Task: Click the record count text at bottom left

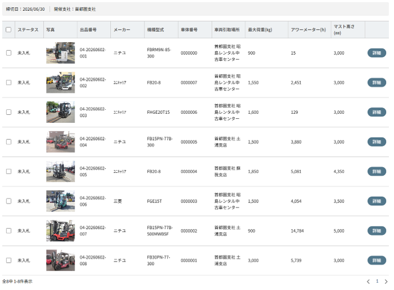Action: pyautogui.click(x=17, y=281)
